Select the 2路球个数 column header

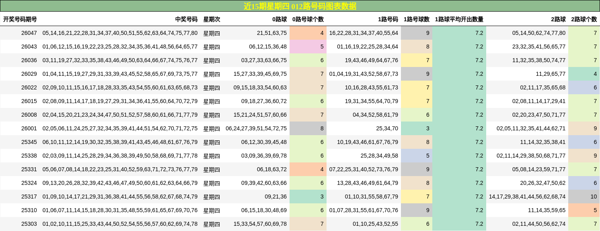[585, 18]
